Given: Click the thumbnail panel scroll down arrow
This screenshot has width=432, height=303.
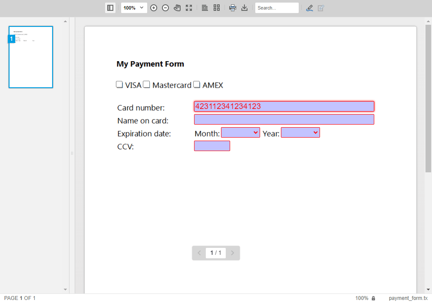Looking at the screenshot, I should tap(65, 290).
